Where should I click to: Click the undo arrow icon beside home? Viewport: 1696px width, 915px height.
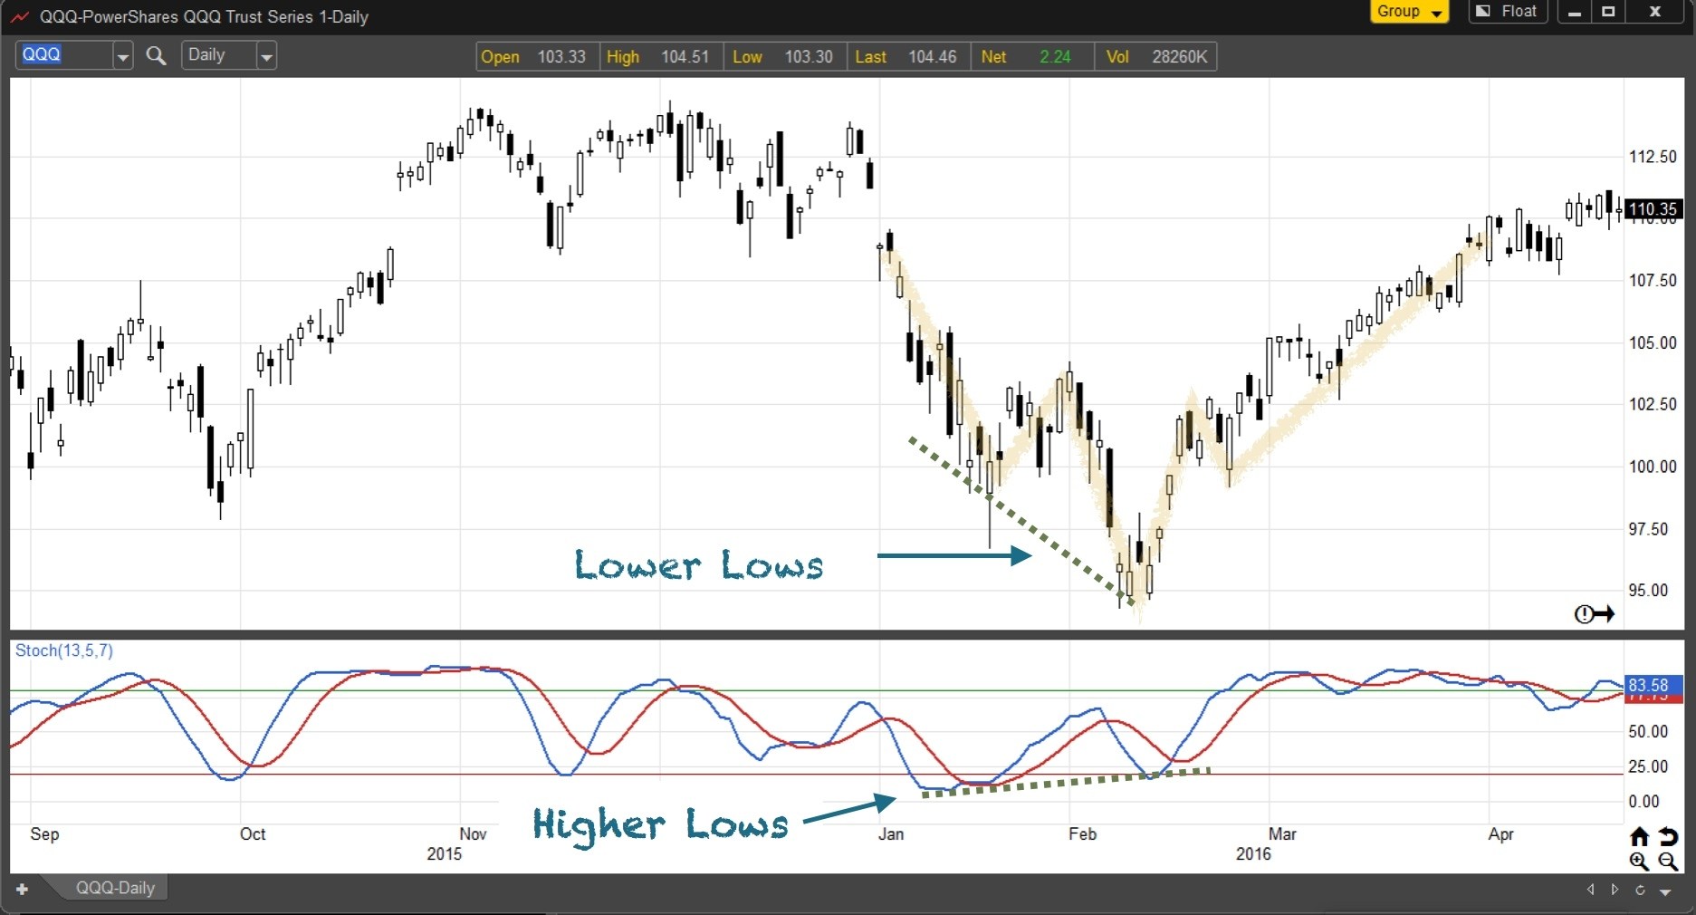(x=1668, y=836)
